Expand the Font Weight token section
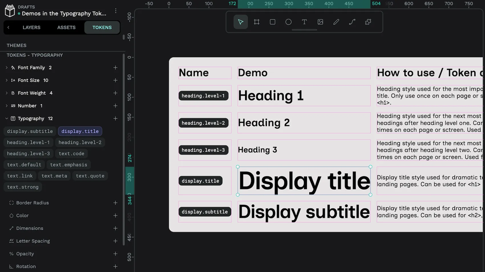The height and width of the screenshot is (272, 485). (7, 93)
